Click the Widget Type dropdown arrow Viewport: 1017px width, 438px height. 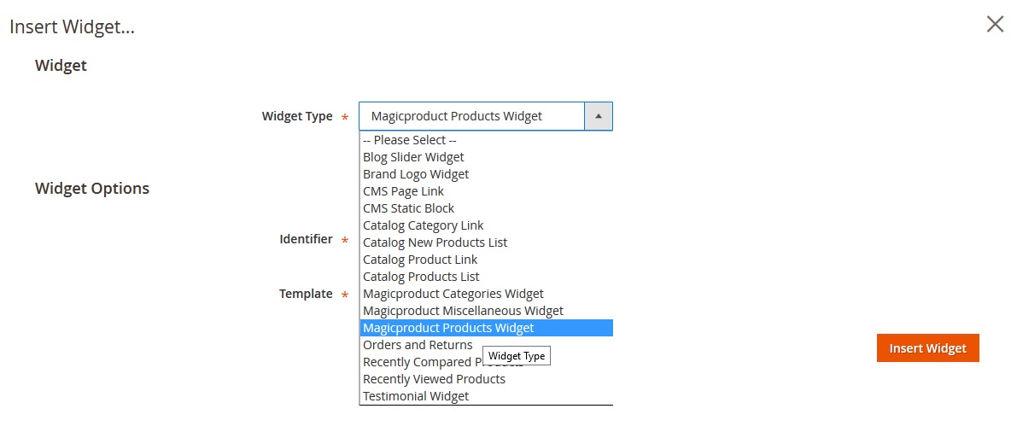point(598,116)
